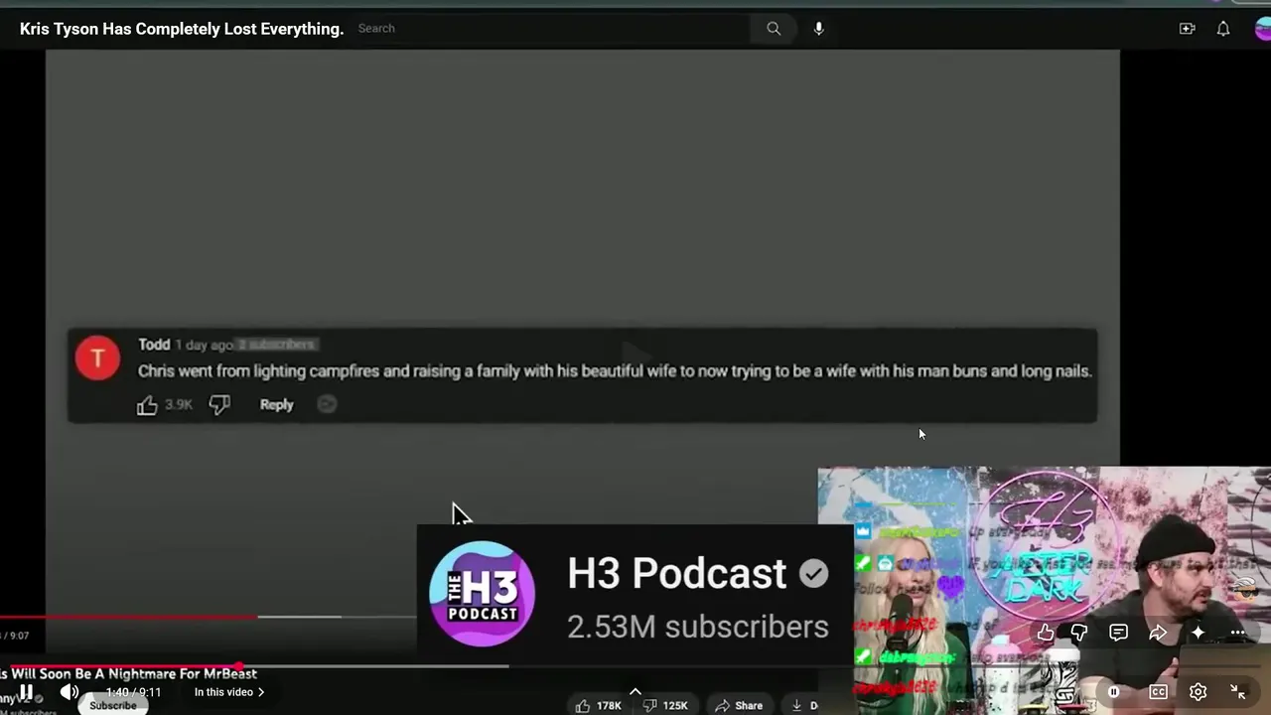The height and width of the screenshot is (715, 1271).
Task: Pause the video with the bottom-left pause button
Action: [x=26, y=692]
